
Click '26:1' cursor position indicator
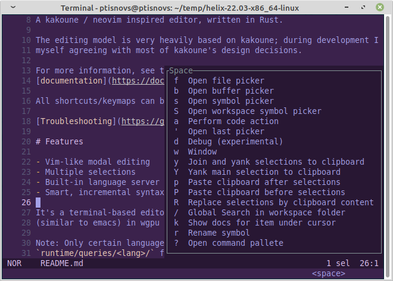(369, 264)
